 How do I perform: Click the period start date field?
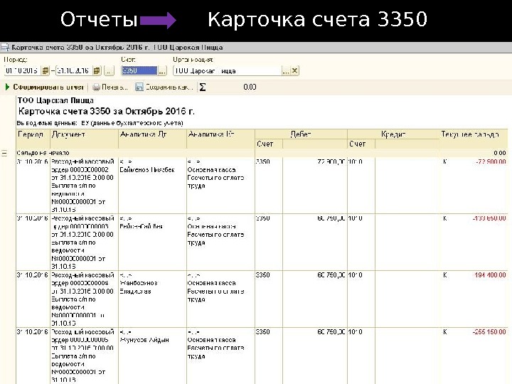pos(23,70)
